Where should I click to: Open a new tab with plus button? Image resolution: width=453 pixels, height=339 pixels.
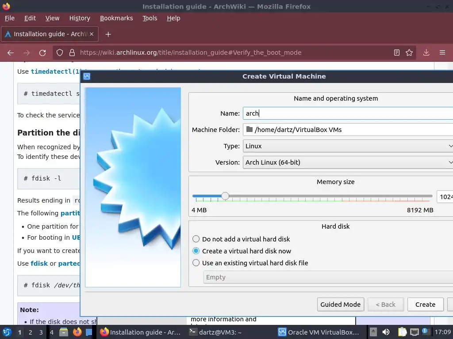[x=108, y=34]
